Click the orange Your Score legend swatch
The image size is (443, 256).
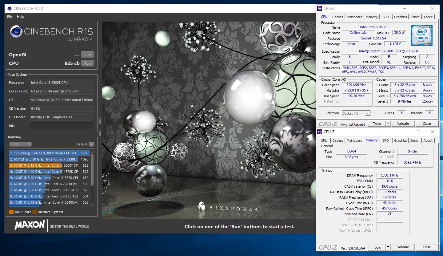[11, 212]
